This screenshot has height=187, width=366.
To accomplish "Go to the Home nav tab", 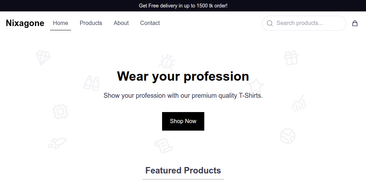I will pyautogui.click(x=60, y=23).
